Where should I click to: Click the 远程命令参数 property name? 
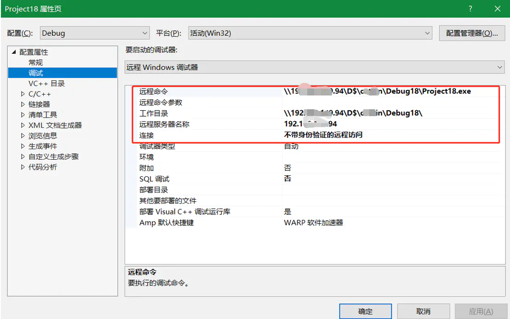tap(160, 102)
